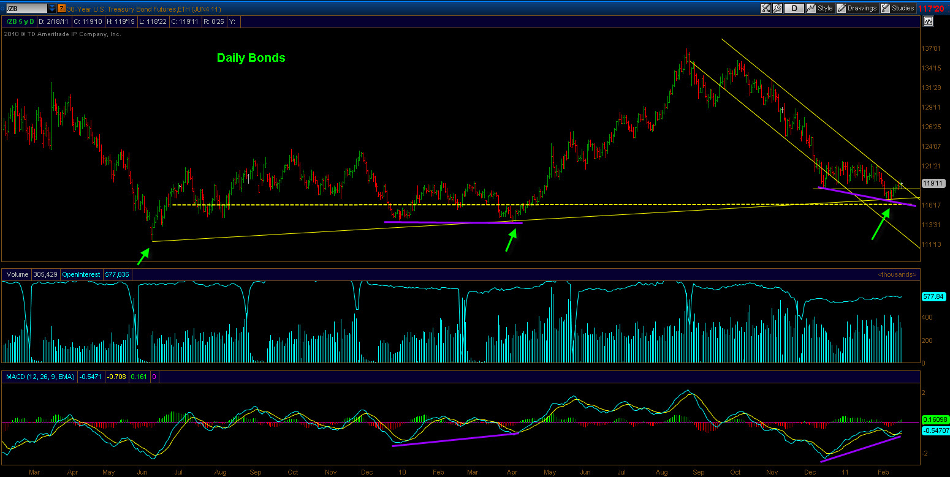
Task: Click the Volume study label
Action: (x=17, y=274)
